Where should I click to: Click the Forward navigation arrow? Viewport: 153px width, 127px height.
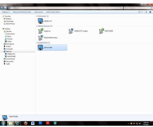[x=5, y=8]
